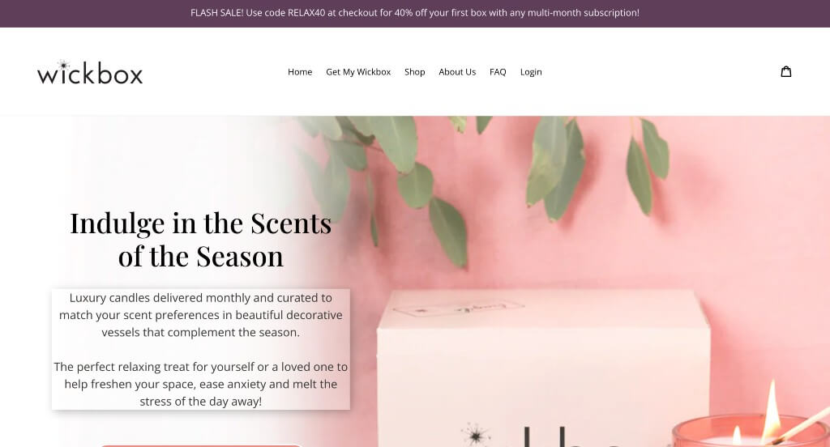
Task: Navigate to About Us page
Action: coord(457,72)
